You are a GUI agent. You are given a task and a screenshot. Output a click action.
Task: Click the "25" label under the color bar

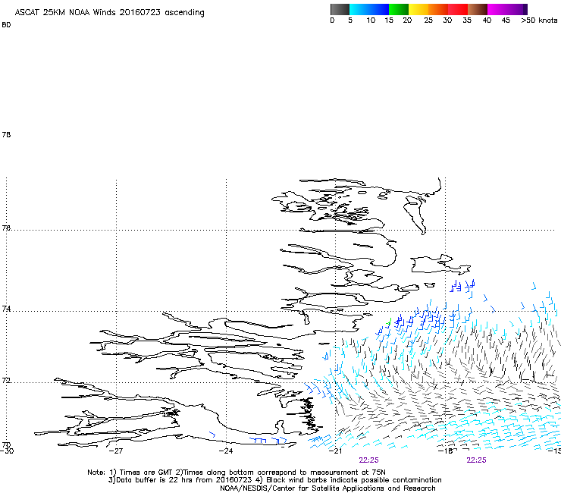[x=428, y=20]
